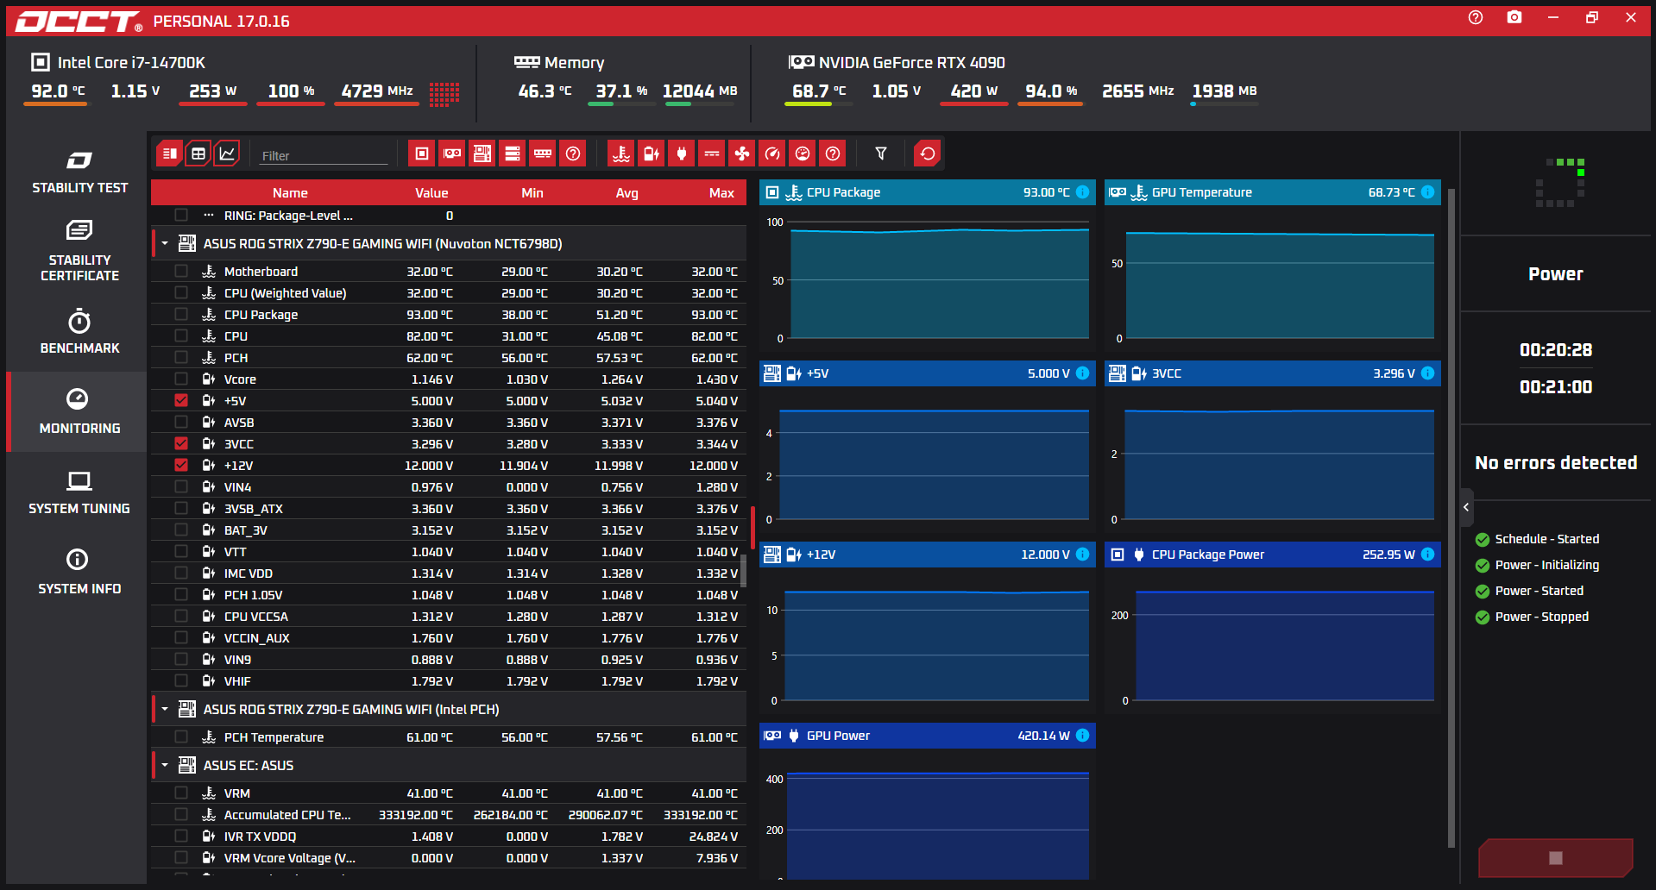Check the Vcore row checkbox
Viewport: 1656px width, 890px height.
(x=181, y=379)
